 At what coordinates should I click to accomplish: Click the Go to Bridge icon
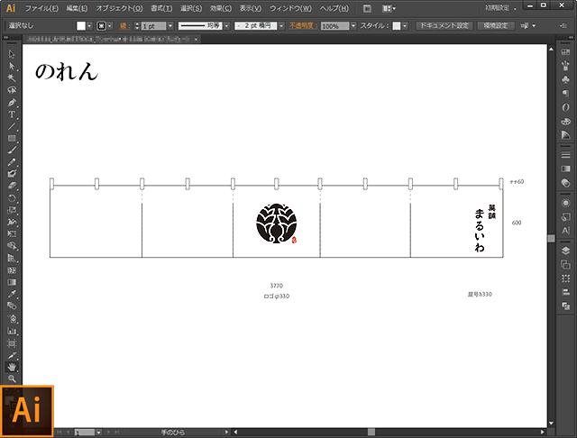367,8
